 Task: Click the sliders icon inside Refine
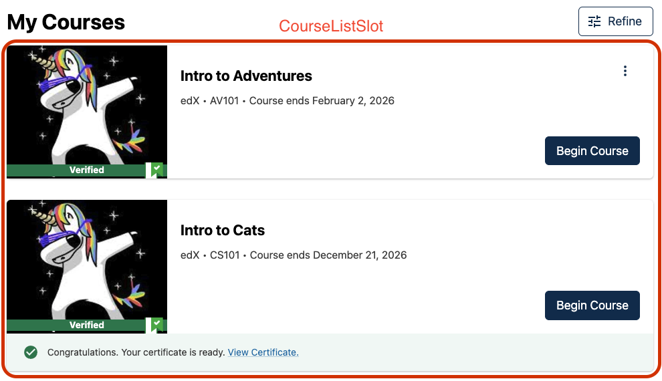[594, 21]
